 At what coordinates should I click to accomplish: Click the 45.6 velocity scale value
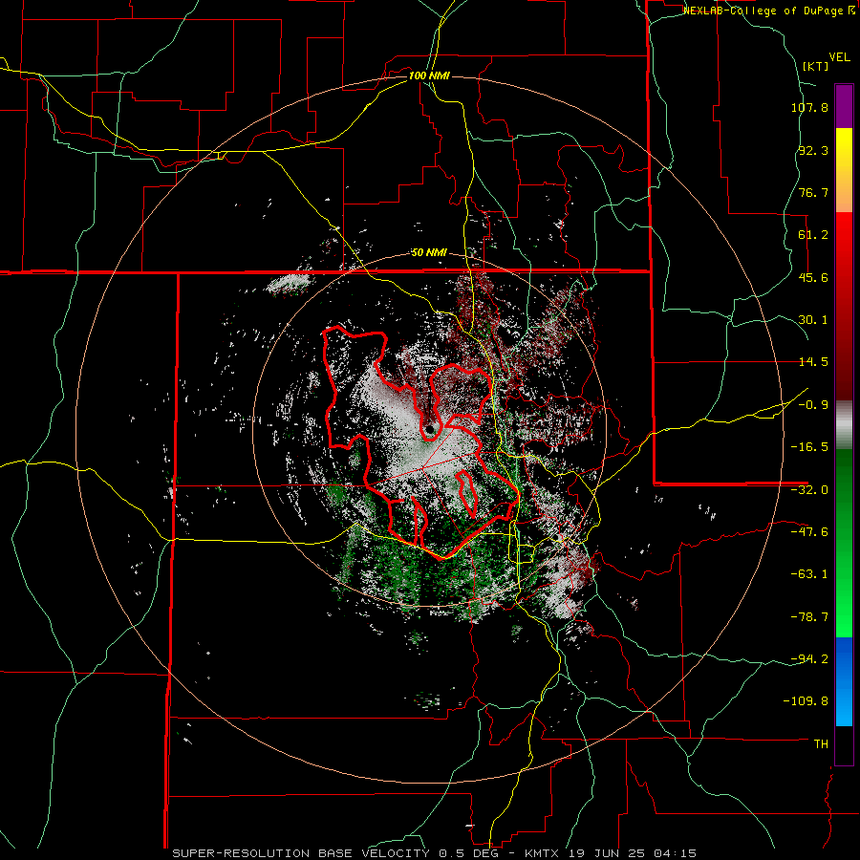(x=813, y=277)
